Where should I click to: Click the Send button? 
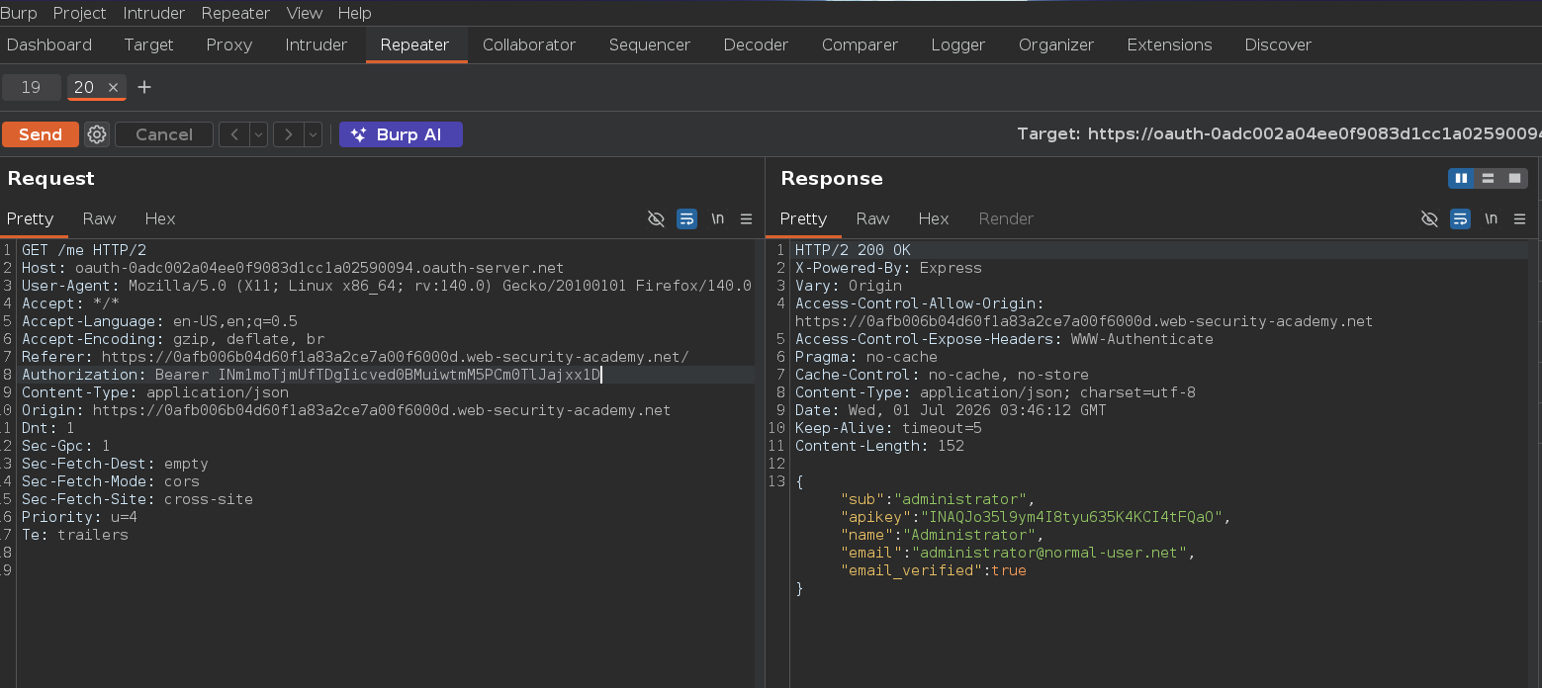click(41, 134)
